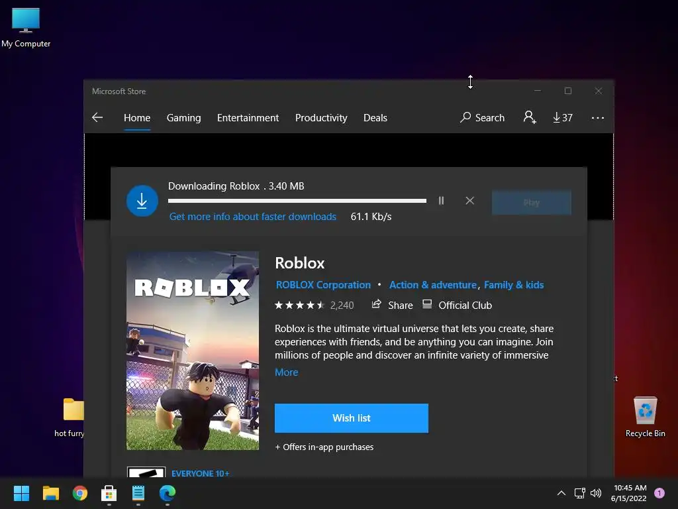
Task: Click Offers in-app purchases text
Action: (x=324, y=447)
